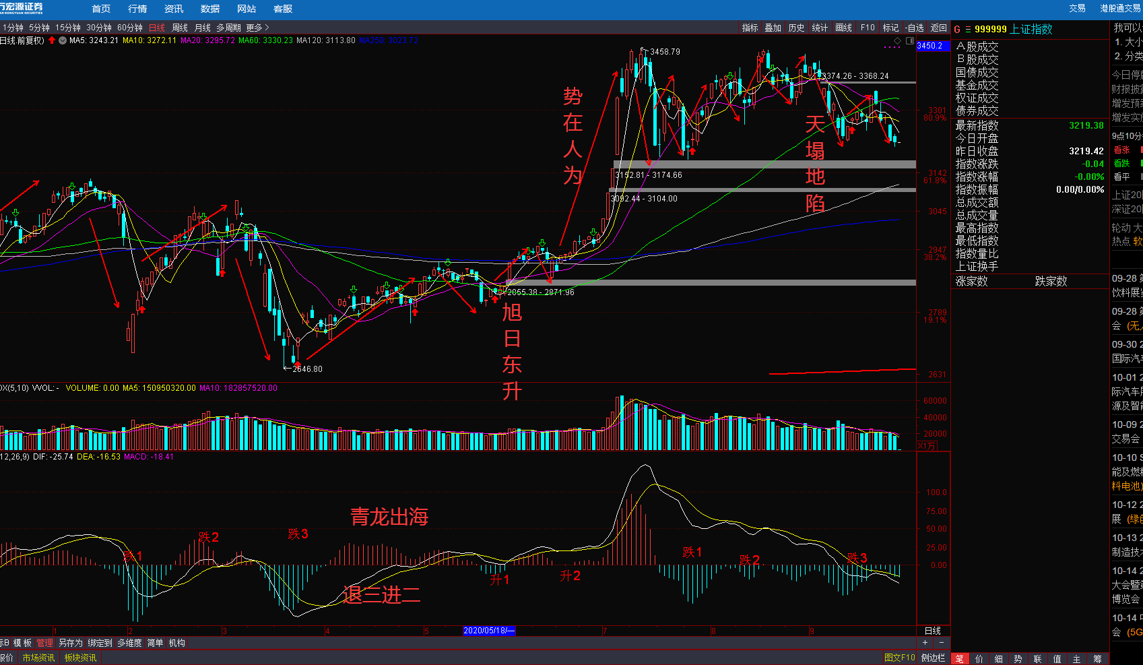
Task: Click the 绑定到 bind-to button
Action: [100, 643]
